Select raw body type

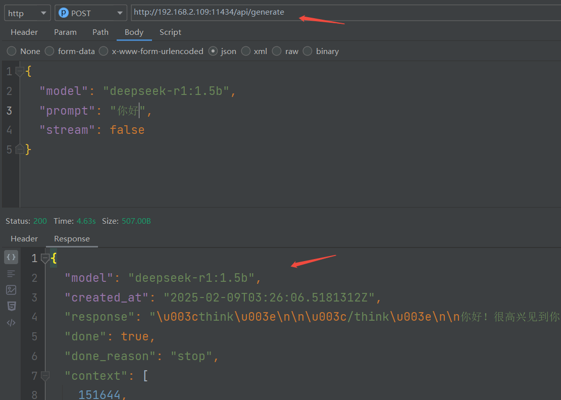(x=277, y=51)
